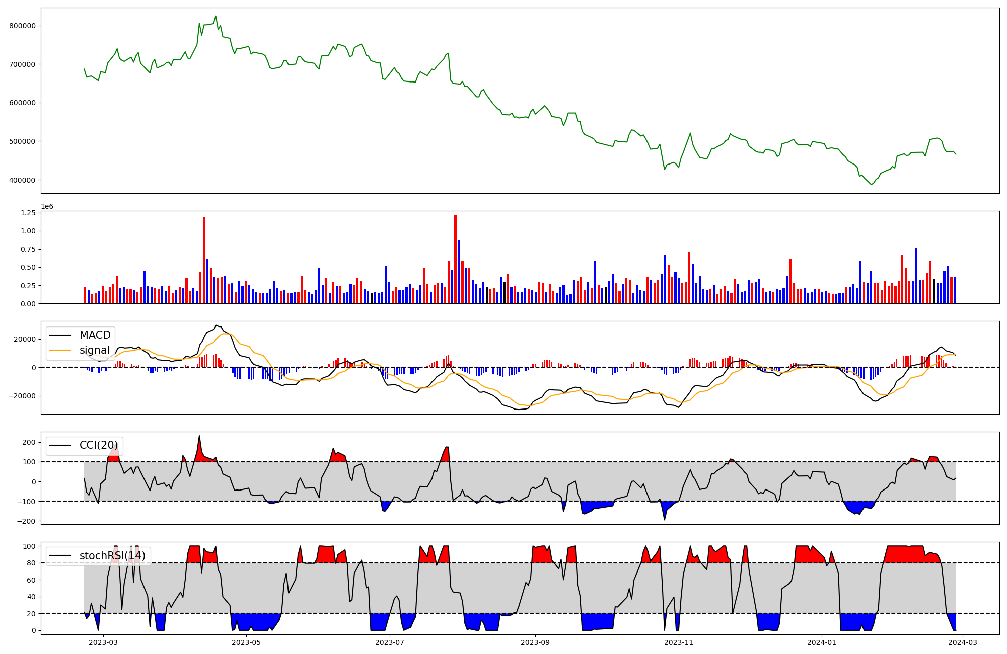Click the 20000 MACD axis tick label
The height and width of the screenshot is (654, 1007).
(25, 340)
